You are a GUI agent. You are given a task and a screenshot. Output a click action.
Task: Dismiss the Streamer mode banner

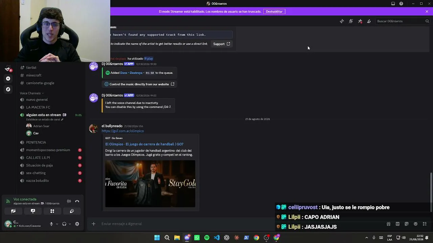(427, 11)
